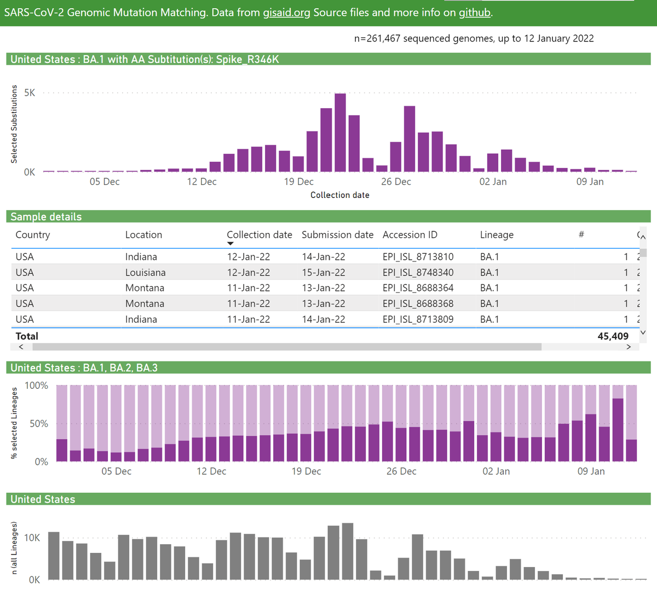
Task: Sort table by Location column
Action: (x=143, y=235)
